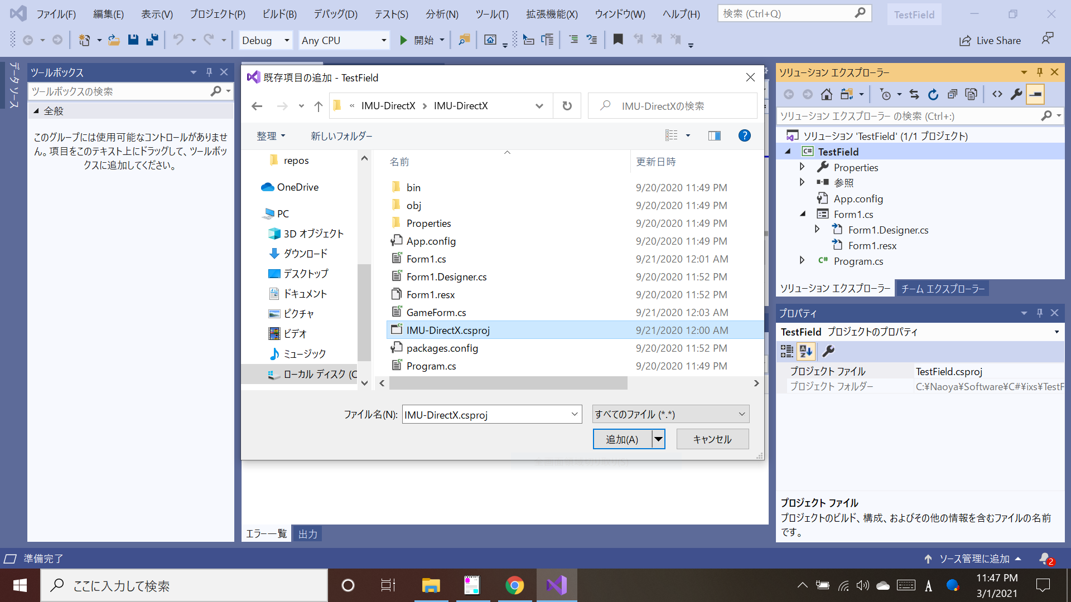
Task: Click the file name input field
Action: tap(485, 415)
